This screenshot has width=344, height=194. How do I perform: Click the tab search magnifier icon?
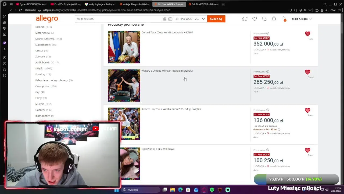coord(325,4)
